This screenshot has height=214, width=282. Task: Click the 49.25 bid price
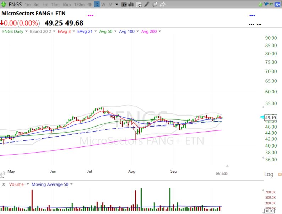coord(54,23)
